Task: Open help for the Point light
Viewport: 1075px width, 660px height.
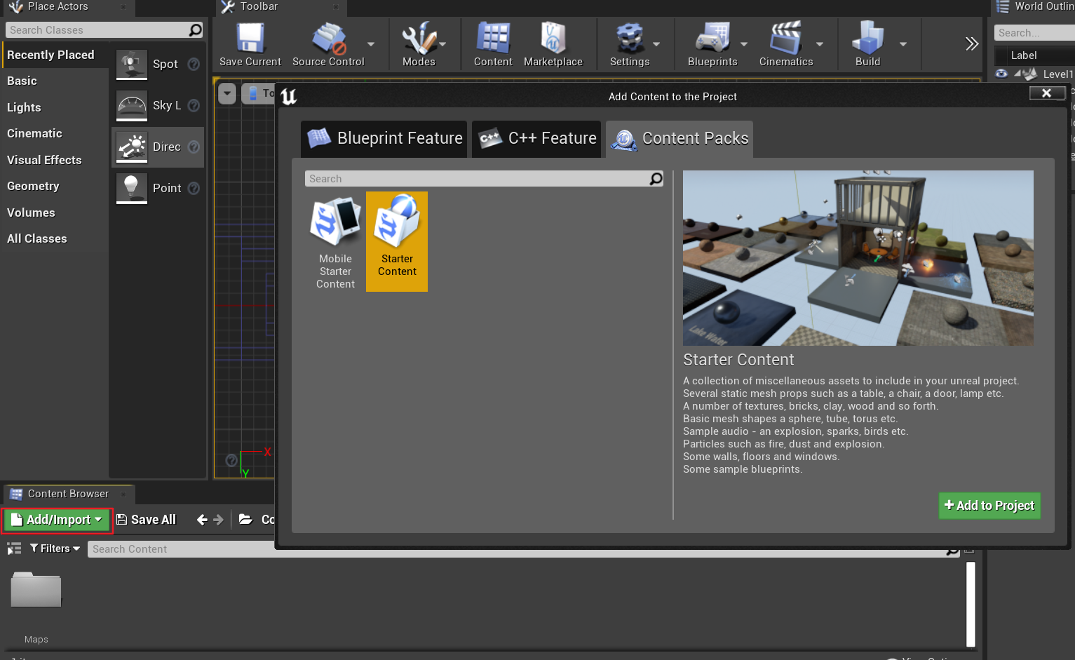Action: [194, 189]
